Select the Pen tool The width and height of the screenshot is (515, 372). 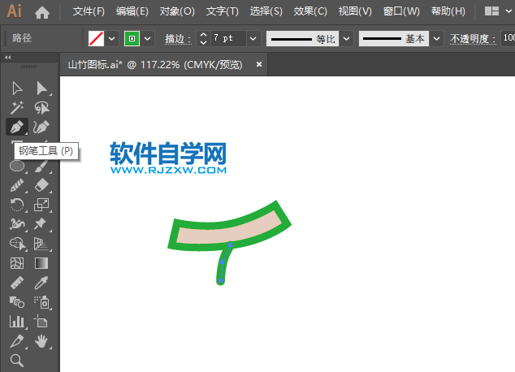[x=16, y=127]
